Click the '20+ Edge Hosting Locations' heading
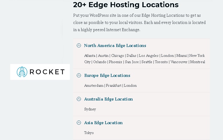The height and width of the screenshot is (140, 223). coord(126,5)
